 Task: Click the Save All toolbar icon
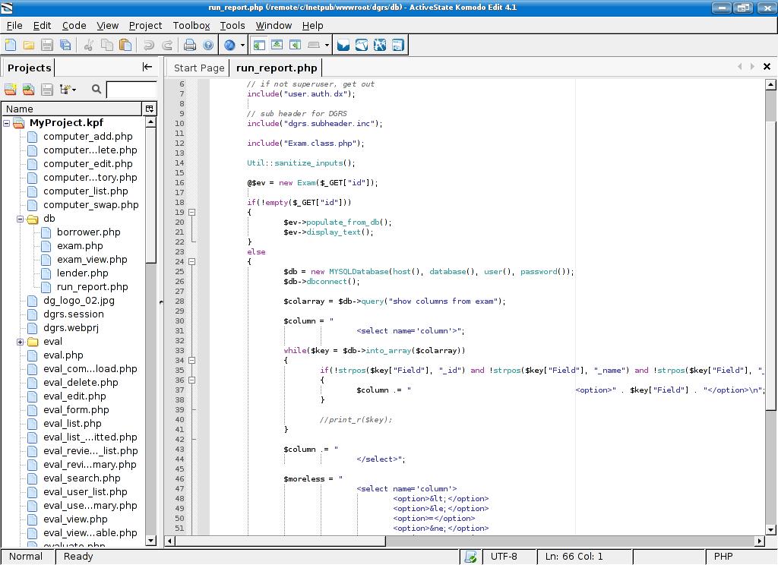pos(65,46)
